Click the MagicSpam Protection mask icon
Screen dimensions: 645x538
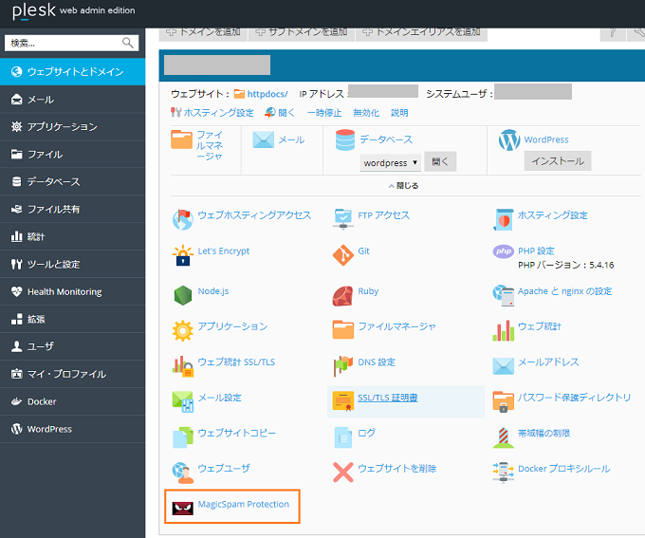point(183,509)
